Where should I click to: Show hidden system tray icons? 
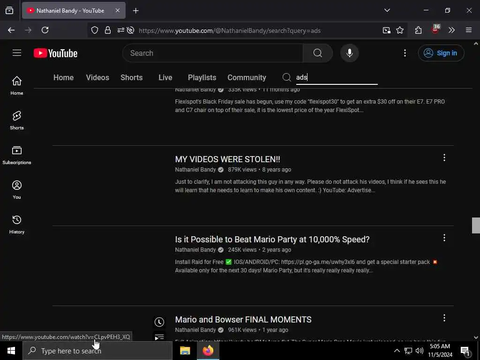(397, 351)
